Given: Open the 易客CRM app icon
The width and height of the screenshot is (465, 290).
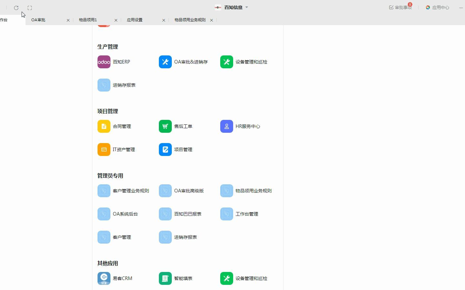Looking at the screenshot, I should pyautogui.click(x=104, y=278).
